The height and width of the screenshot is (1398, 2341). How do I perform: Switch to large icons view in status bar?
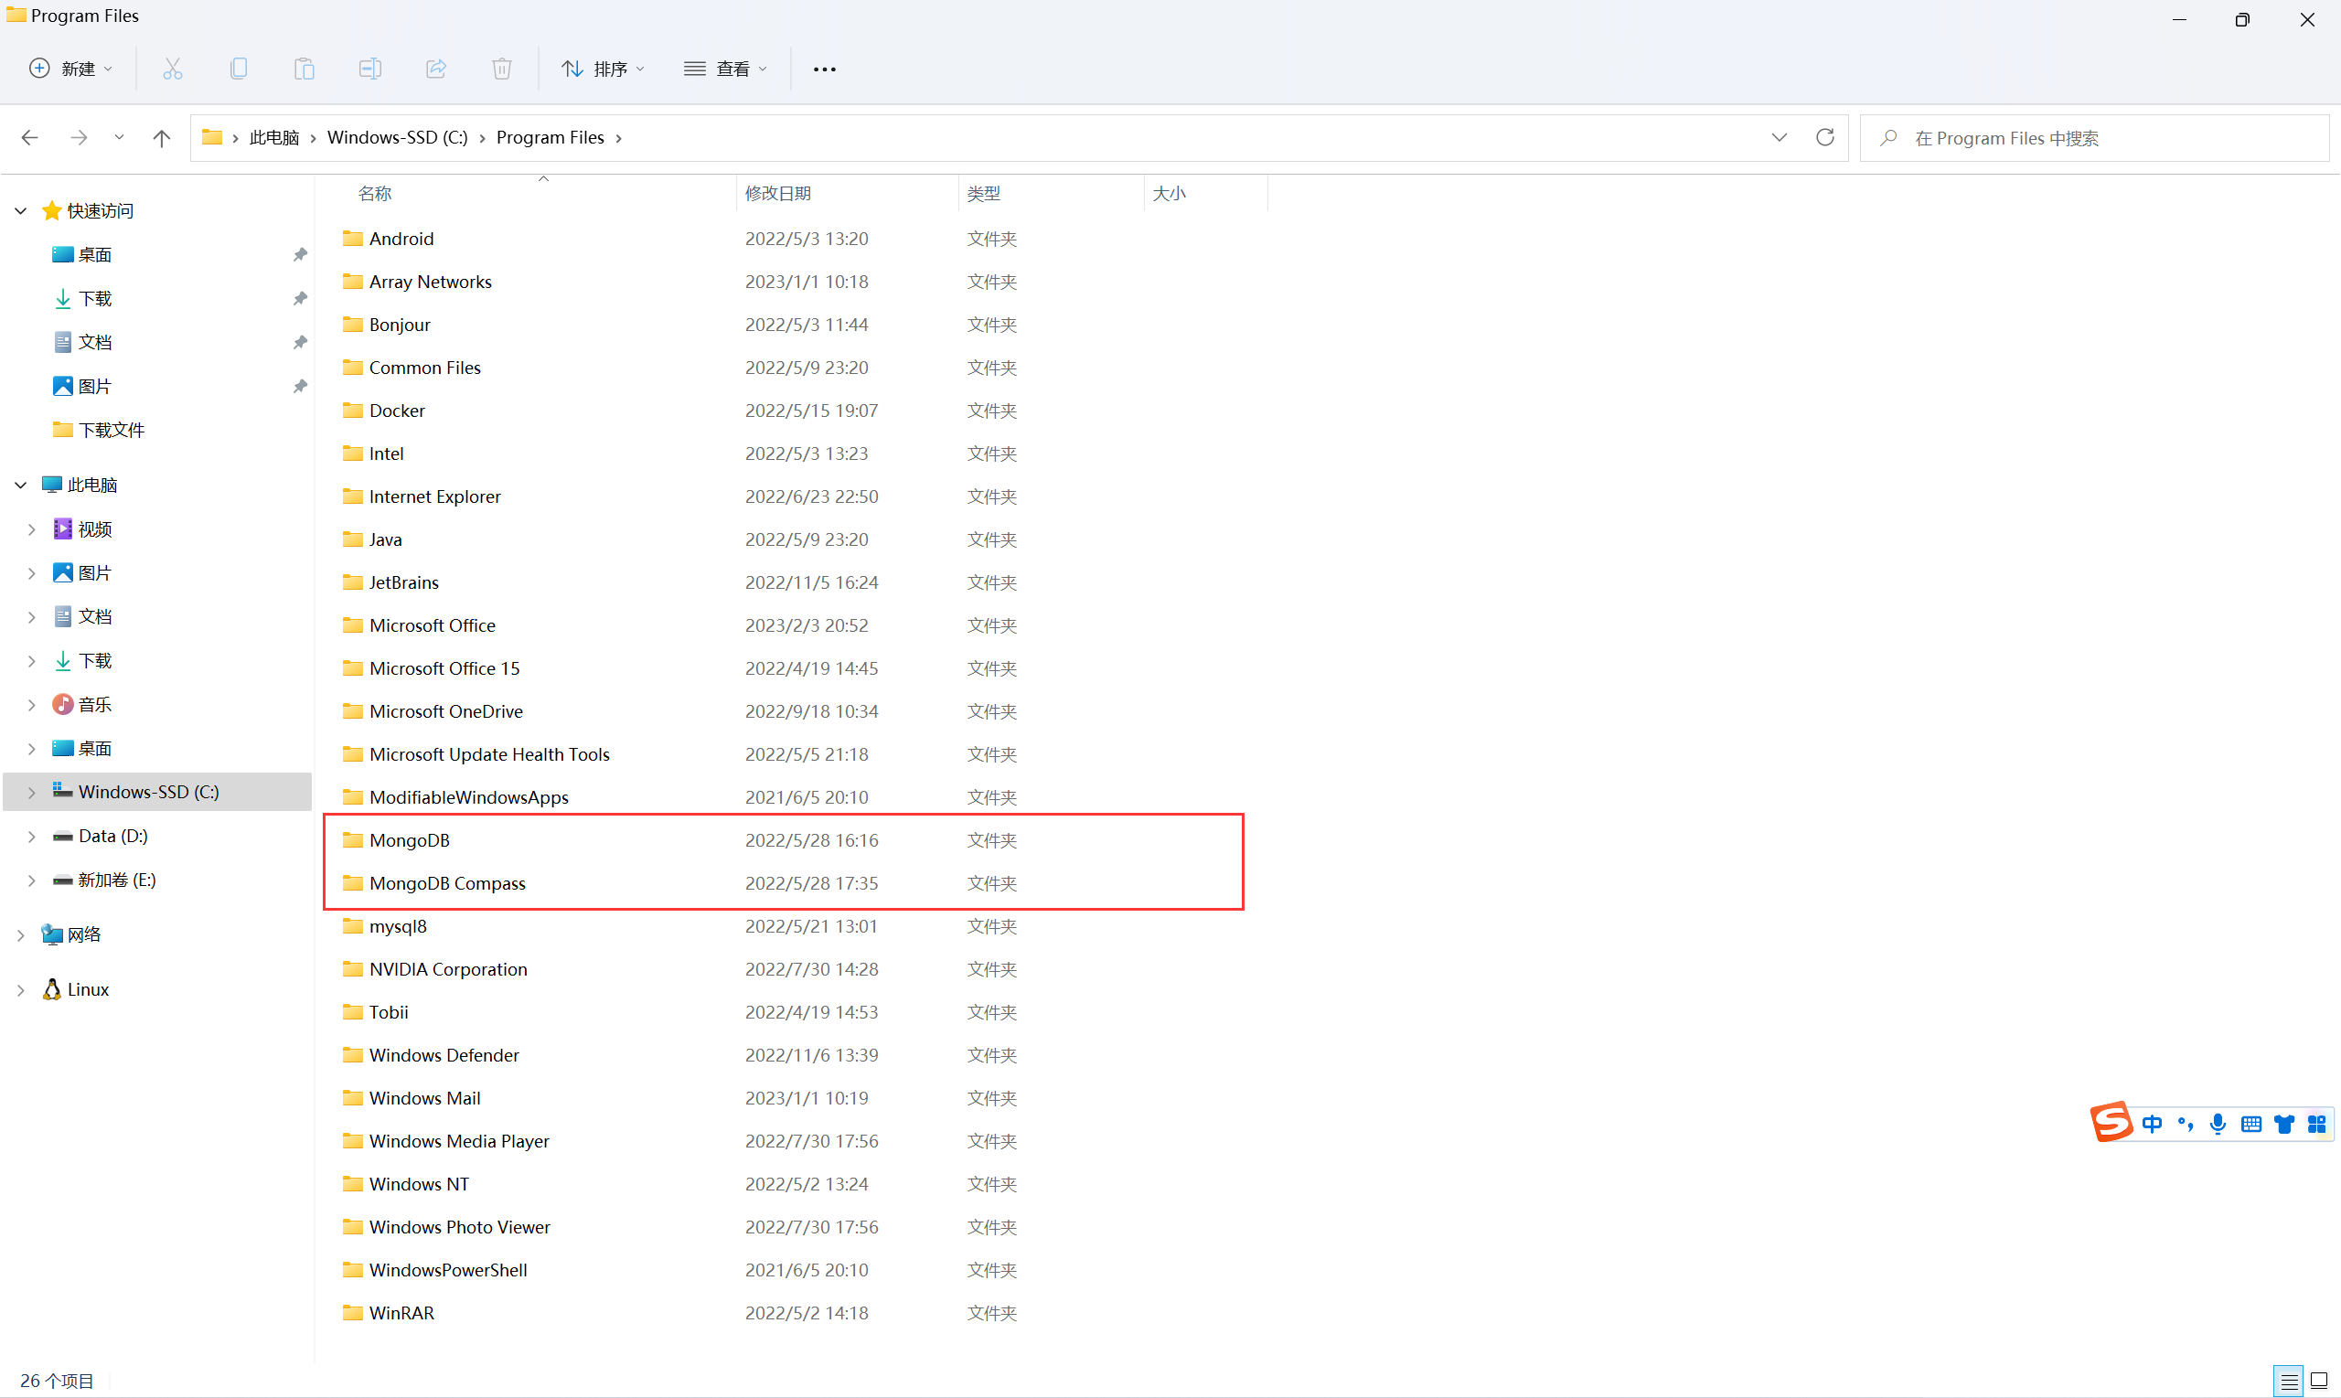(2319, 1381)
